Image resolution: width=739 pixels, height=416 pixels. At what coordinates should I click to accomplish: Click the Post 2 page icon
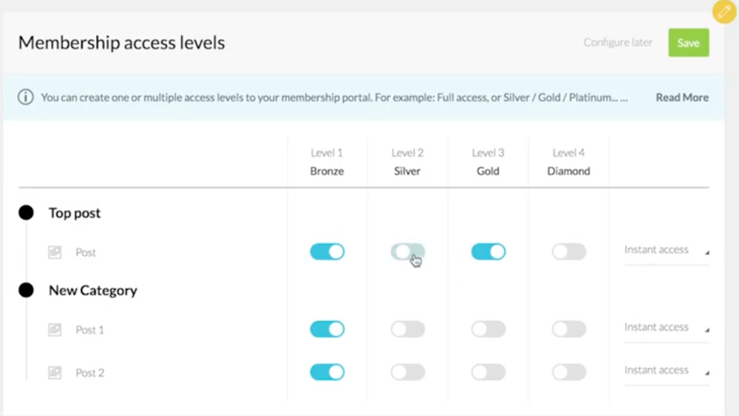coord(55,373)
